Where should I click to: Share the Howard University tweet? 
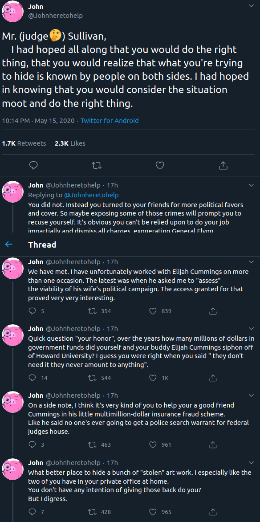(x=213, y=378)
